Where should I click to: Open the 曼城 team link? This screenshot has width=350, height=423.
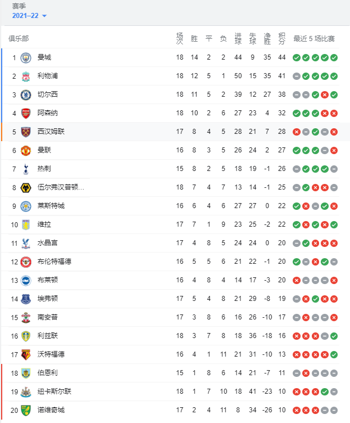click(44, 57)
